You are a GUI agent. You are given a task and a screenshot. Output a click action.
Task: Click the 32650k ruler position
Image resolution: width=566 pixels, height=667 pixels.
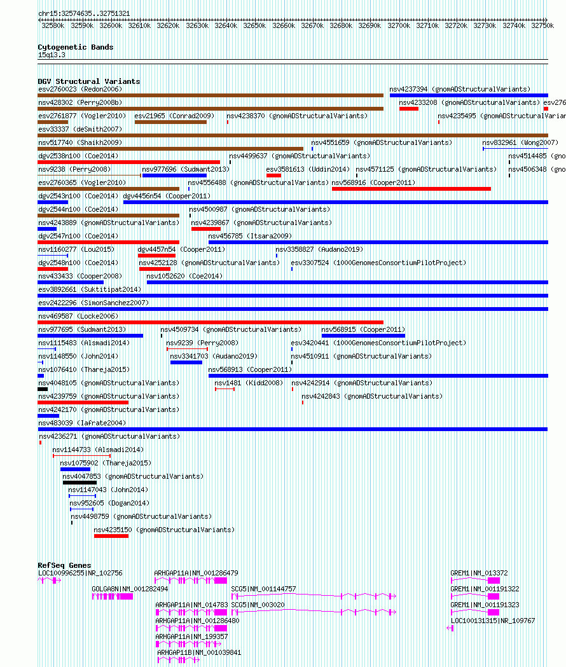point(254,25)
